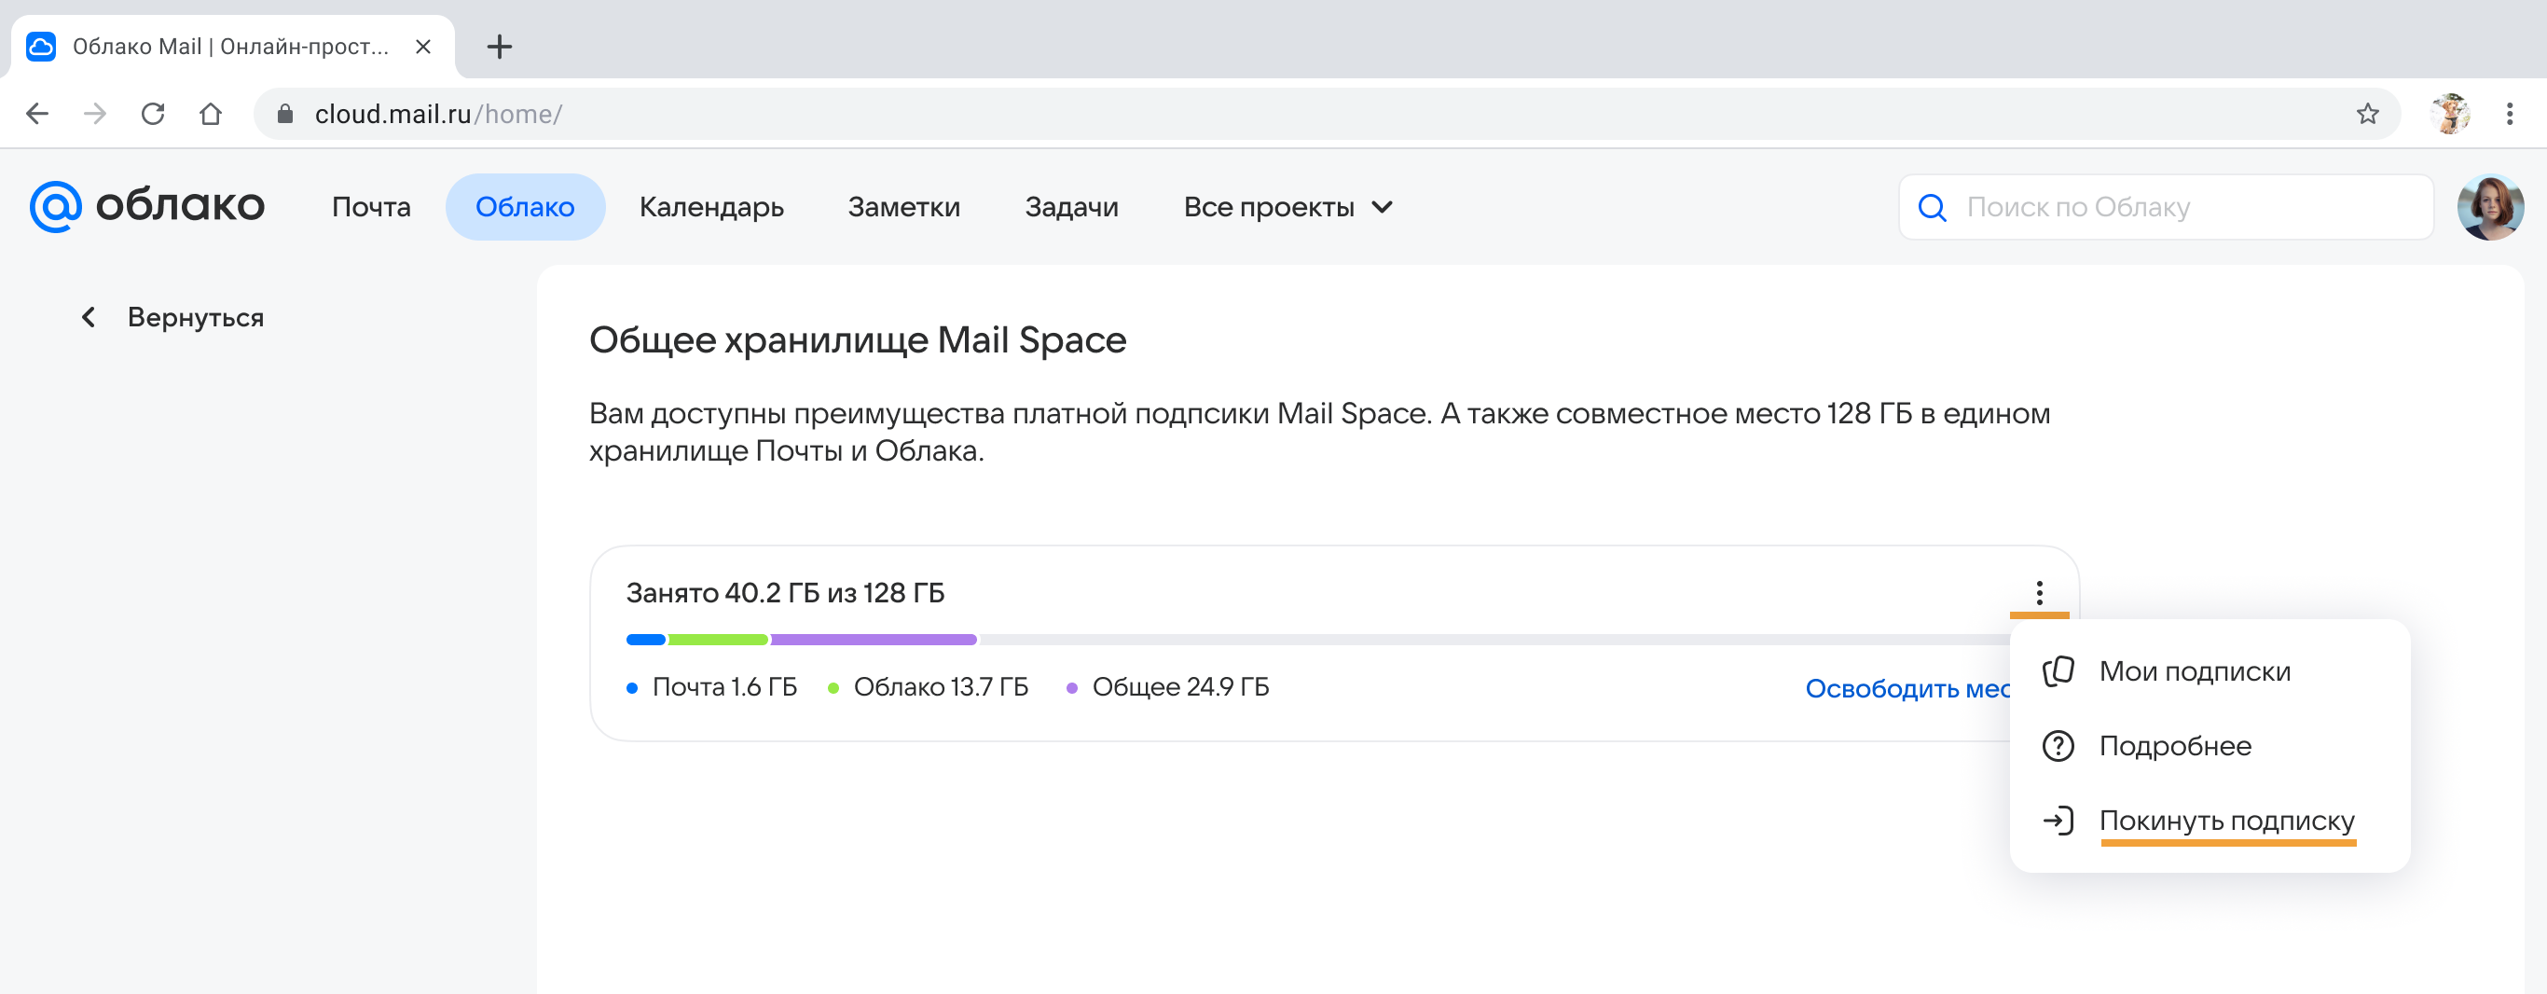Screen dimensions: 2547x994
Task: Select the Облако navigation item
Action: (525, 207)
